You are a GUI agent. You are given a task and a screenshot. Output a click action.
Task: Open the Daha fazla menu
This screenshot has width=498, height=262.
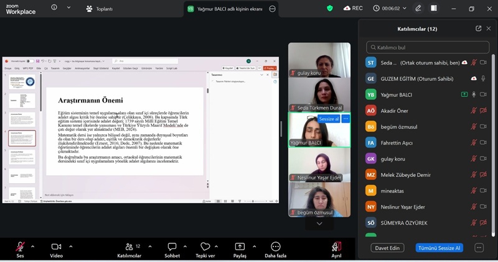(275, 250)
